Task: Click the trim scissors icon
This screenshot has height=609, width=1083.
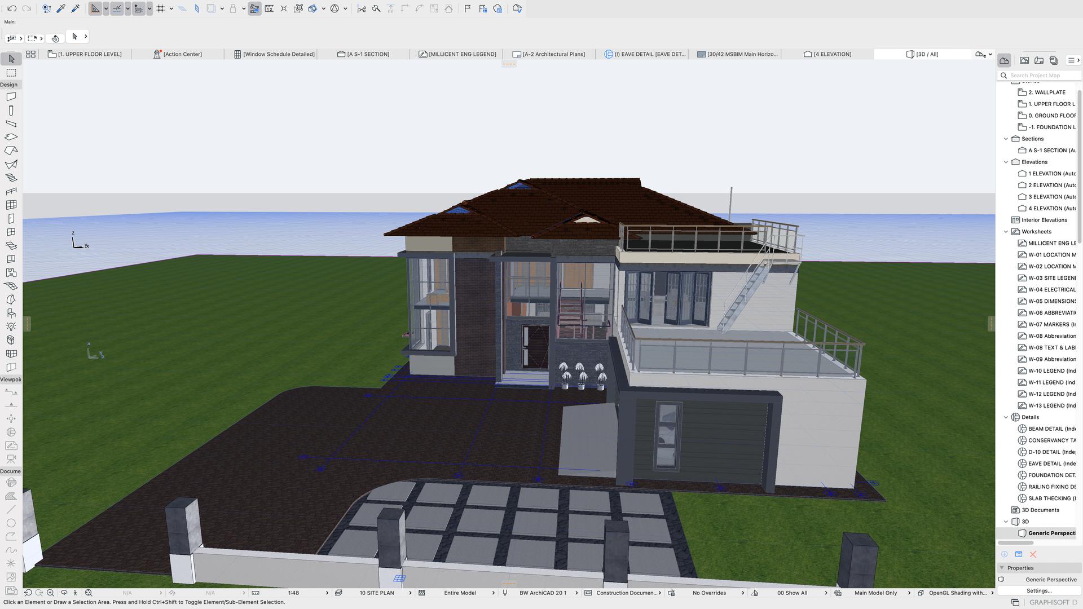Action: (x=362, y=8)
